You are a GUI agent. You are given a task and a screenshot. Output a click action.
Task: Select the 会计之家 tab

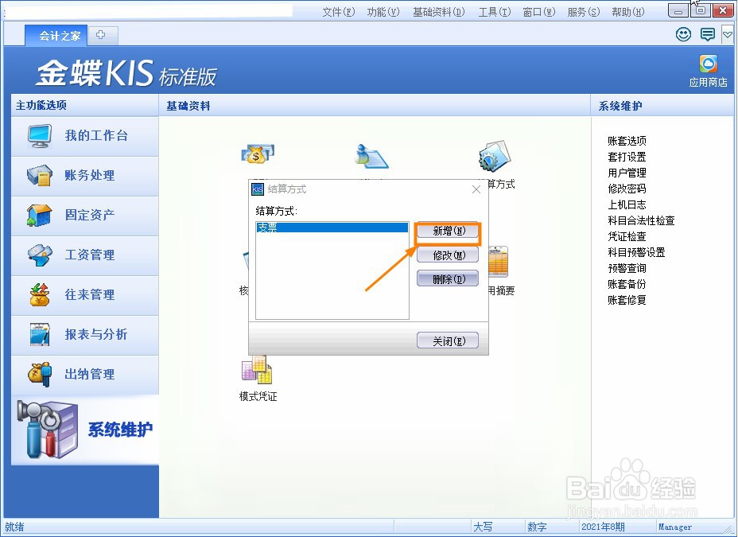[56, 36]
